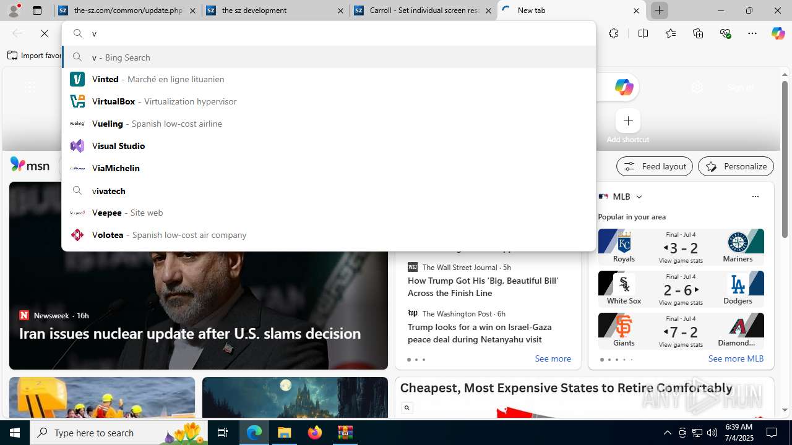
Task: Open the Edge profile icon
Action: (x=14, y=11)
